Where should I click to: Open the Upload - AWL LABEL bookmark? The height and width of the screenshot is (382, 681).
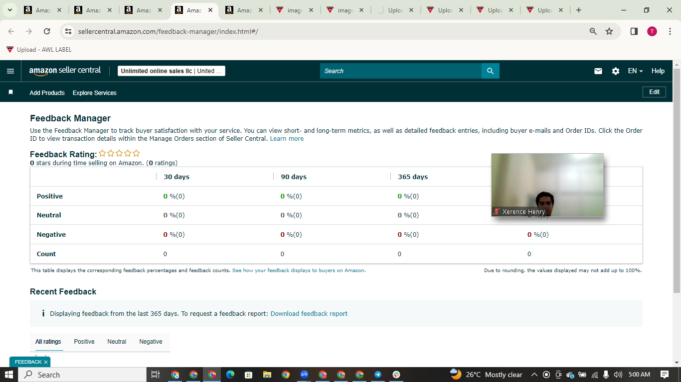[39, 50]
